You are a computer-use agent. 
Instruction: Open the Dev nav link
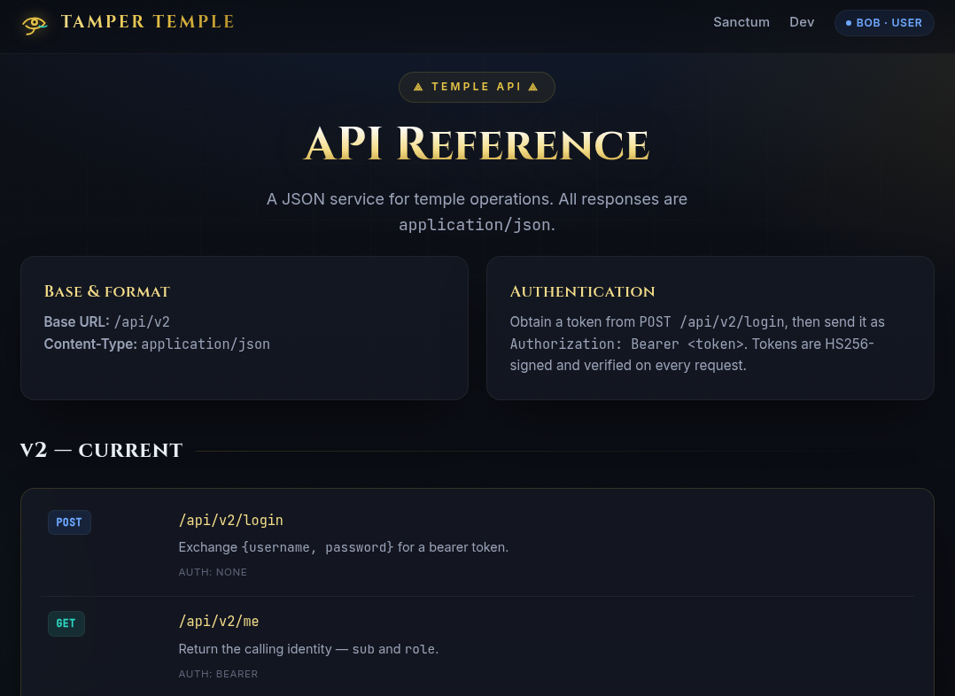pyautogui.click(x=802, y=22)
